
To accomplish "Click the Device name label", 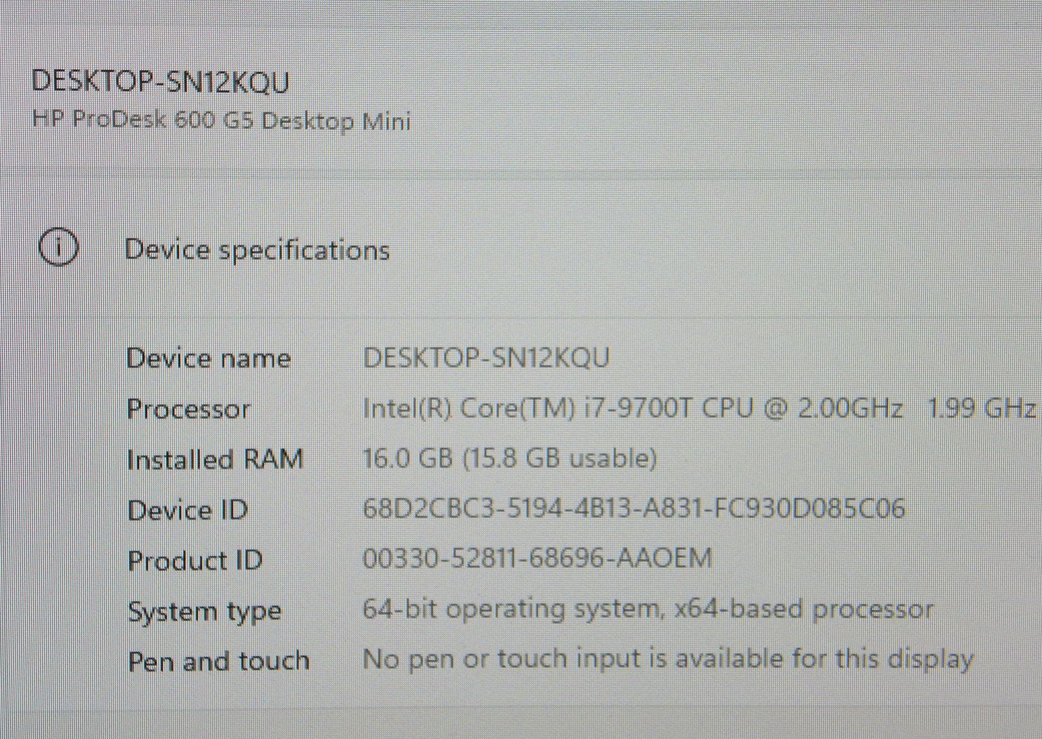I will tap(208, 358).
